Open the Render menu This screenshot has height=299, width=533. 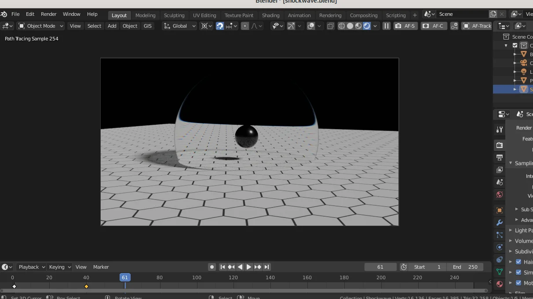pyautogui.click(x=48, y=14)
